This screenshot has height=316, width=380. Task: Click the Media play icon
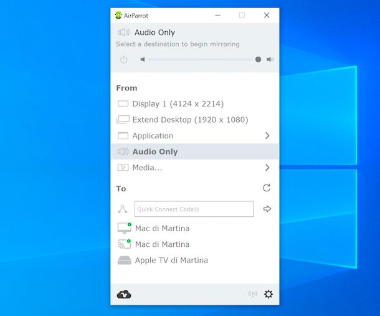(x=123, y=167)
